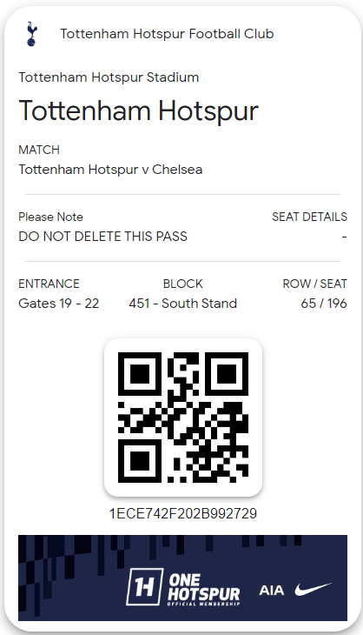The width and height of the screenshot is (363, 635).
Task: Select the barcode number 1ECE742F202B992729
Action: (183, 513)
